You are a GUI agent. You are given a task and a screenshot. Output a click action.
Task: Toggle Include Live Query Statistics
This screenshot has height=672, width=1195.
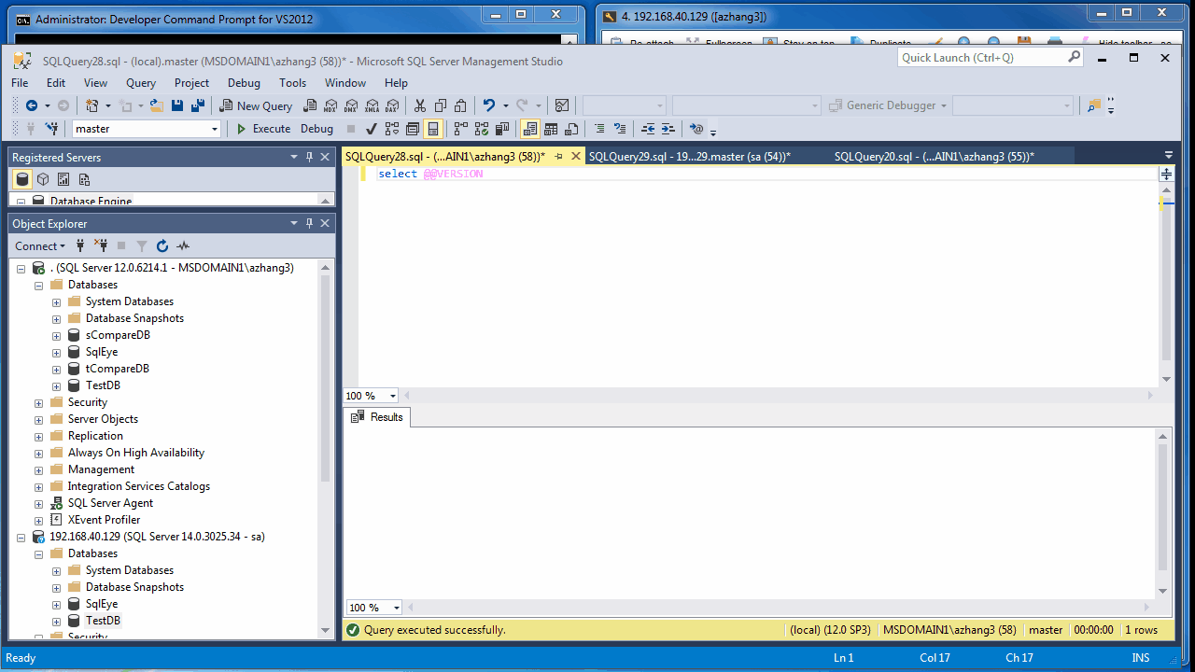pyautogui.click(x=482, y=129)
